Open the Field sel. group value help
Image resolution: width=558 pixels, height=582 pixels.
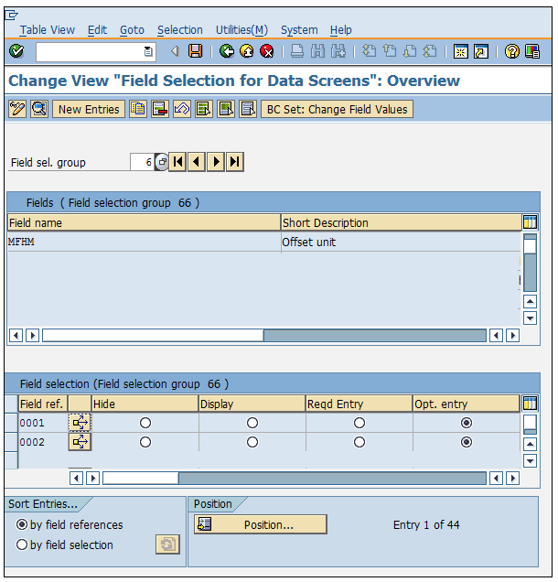(162, 162)
